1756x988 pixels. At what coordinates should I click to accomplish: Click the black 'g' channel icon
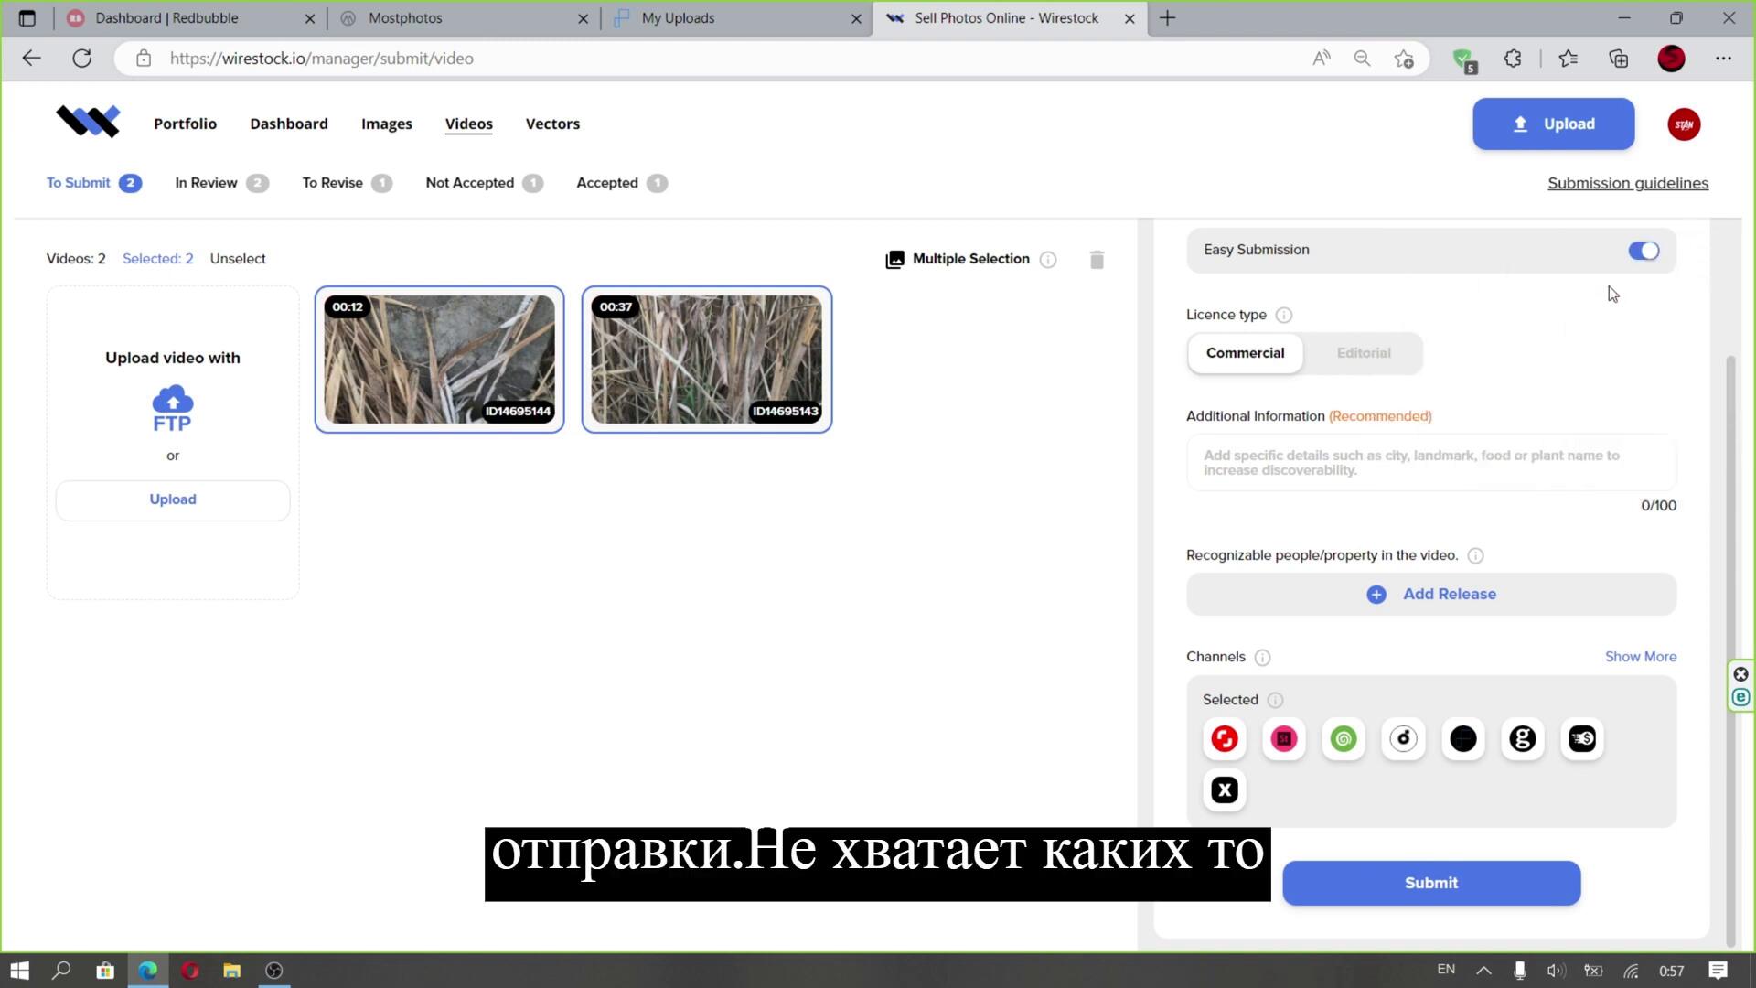(1523, 739)
